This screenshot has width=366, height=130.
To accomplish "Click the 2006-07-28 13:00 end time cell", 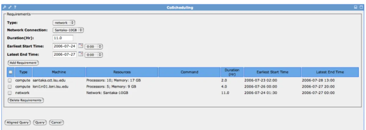I will (x=318, y=80).
